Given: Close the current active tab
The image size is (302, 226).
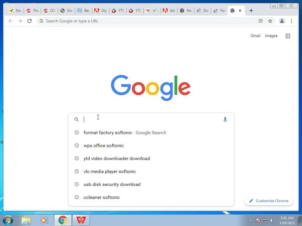Looking at the screenshot, I should point(240,11).
